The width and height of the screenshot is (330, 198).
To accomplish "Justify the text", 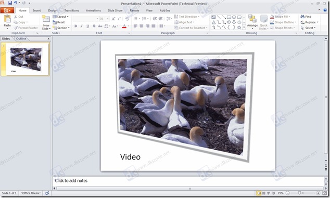I will pos(154,26).
